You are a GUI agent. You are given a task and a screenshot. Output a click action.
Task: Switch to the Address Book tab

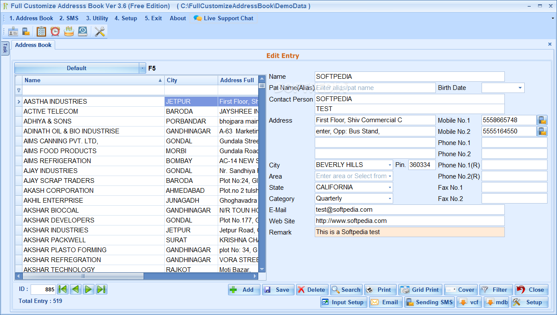click(x=33, y=45)
